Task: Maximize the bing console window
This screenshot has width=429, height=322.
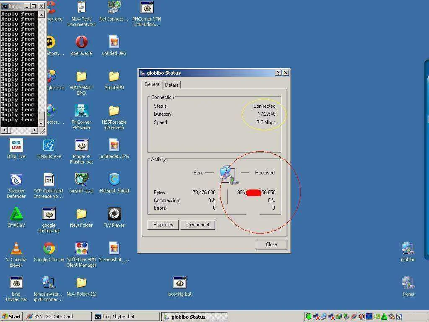Action: 34,6
